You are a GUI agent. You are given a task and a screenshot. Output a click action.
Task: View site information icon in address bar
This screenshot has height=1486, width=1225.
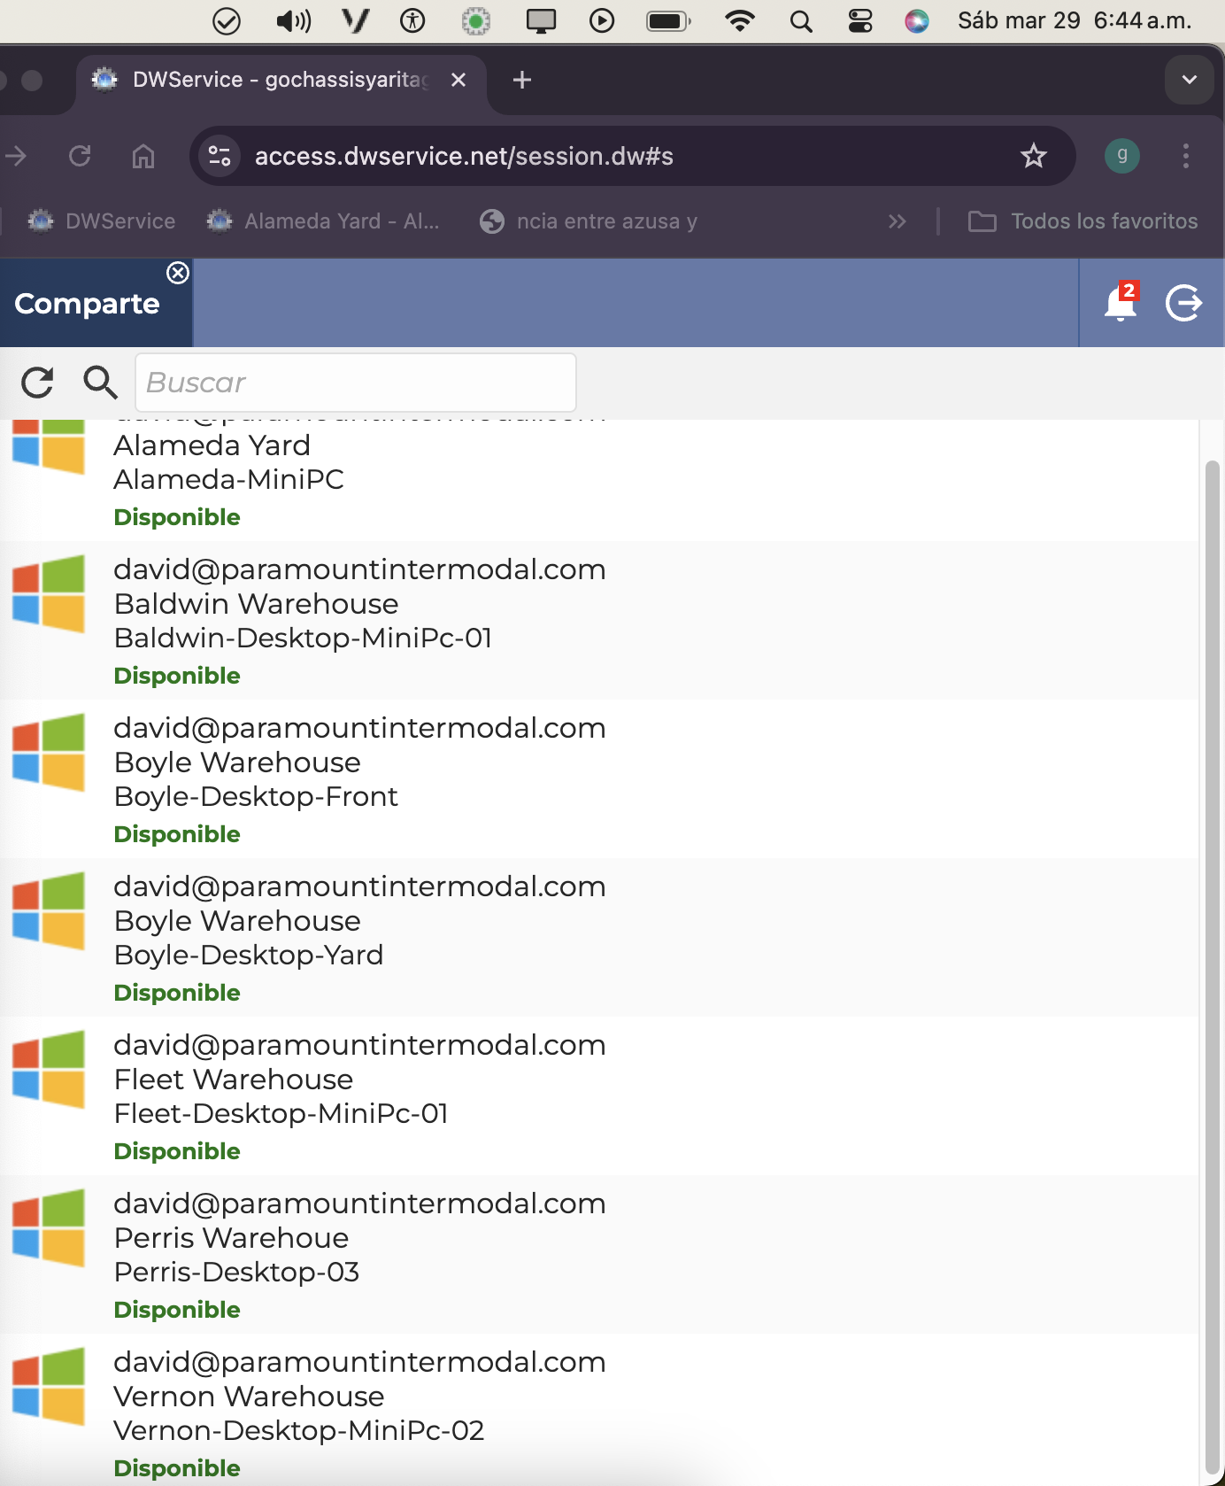[x=219, y=156]
